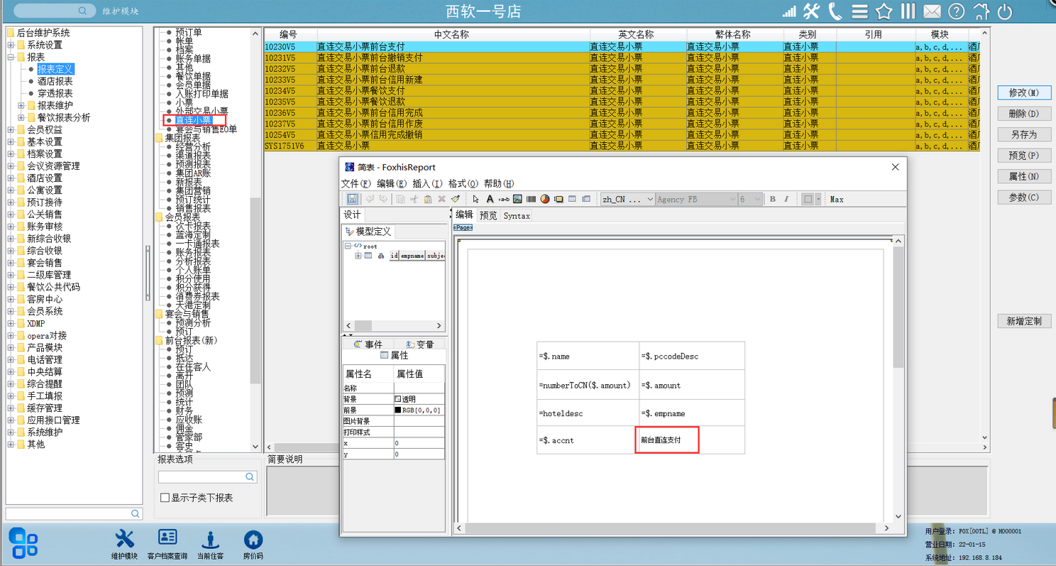Insert an image with the picture tool
Image resolution: width=1056 pixels, height=566 pixels.
[517, 199]
